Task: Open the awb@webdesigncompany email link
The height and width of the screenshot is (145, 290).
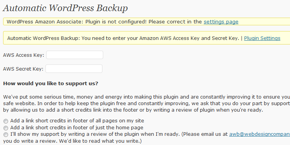Action: click(260, 134)
